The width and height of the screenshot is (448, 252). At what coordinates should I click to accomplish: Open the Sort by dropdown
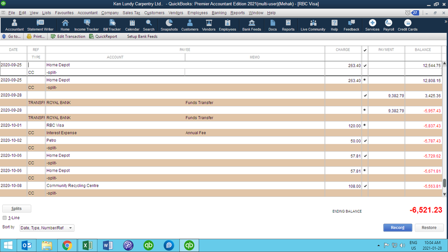[47, 228]
